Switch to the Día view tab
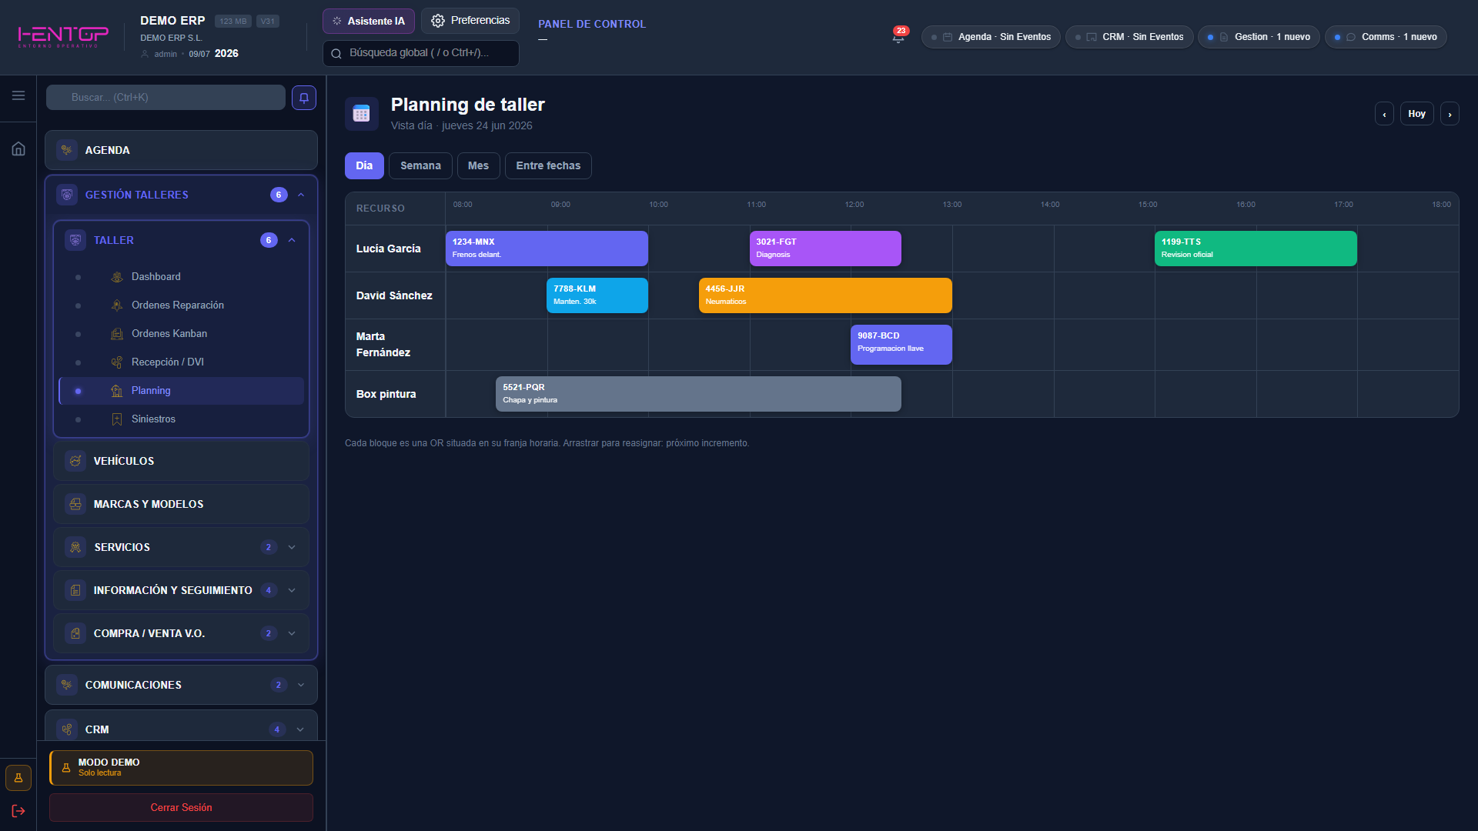 point(364,165)
